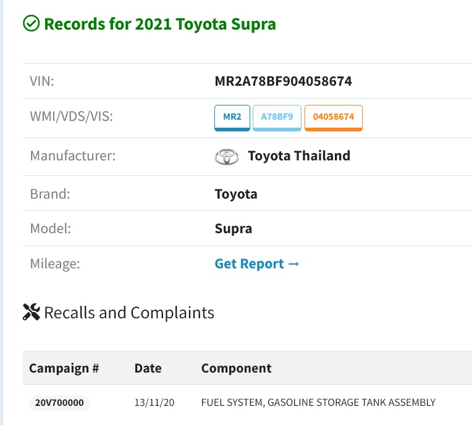Click the green checkmark circle icon

(32, 23)
